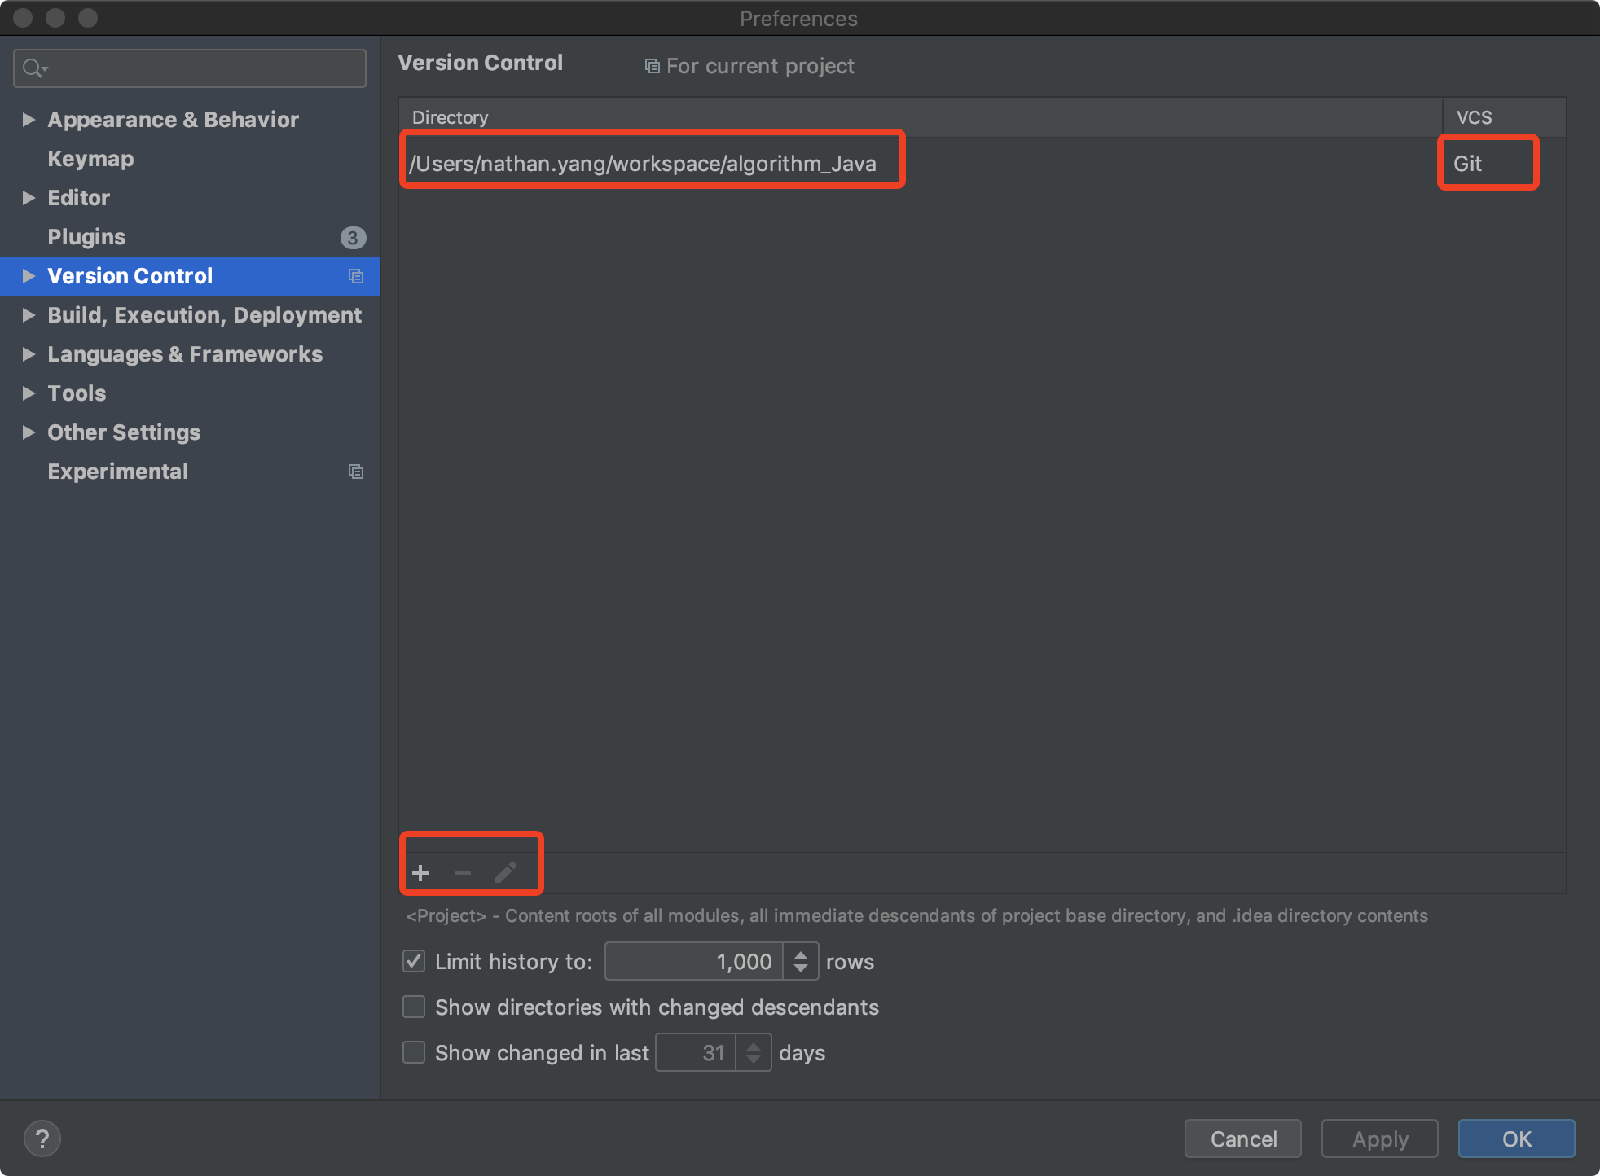Click the Plugins badge showing 3
1600x1176 pixels.
coord(353,238)
